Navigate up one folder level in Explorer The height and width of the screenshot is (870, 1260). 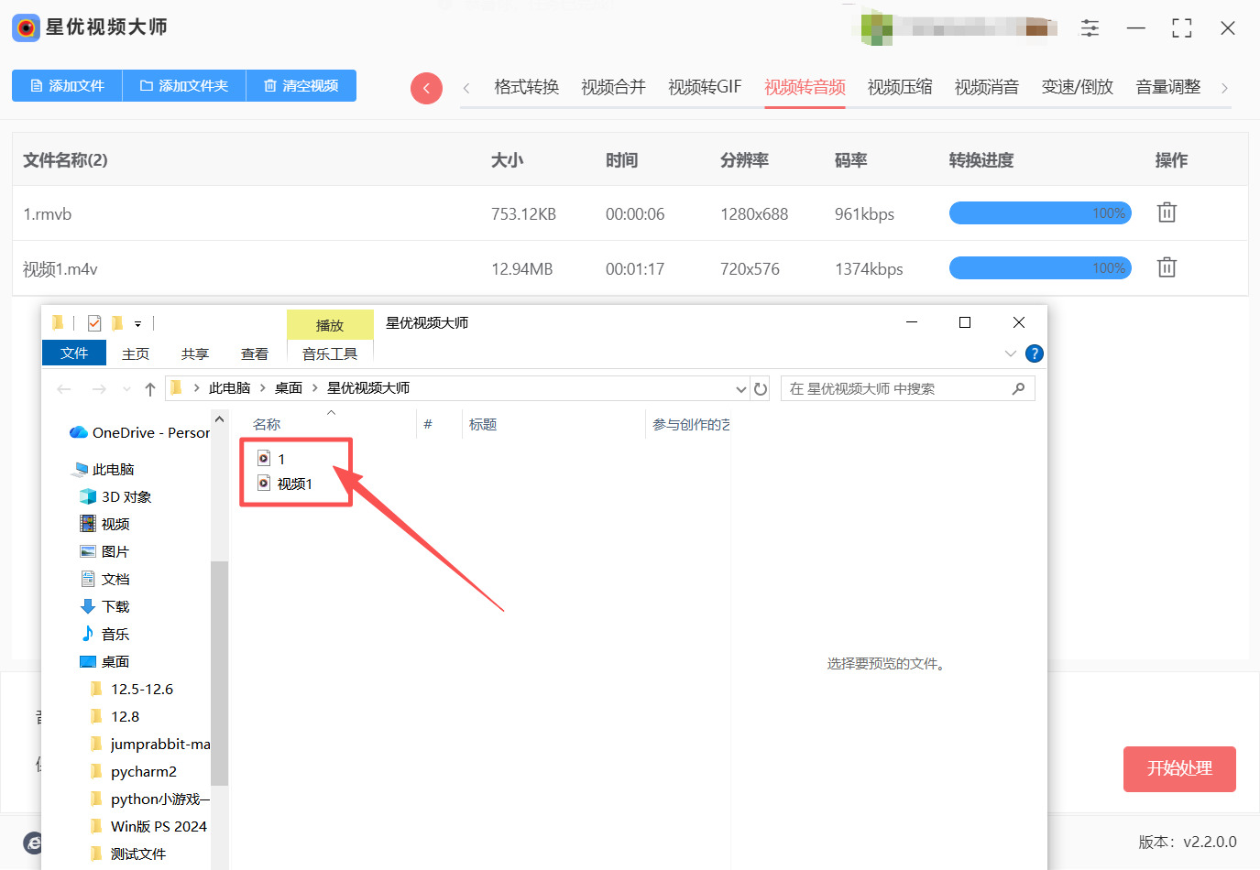pyautogui.click(x=149, y=387)
